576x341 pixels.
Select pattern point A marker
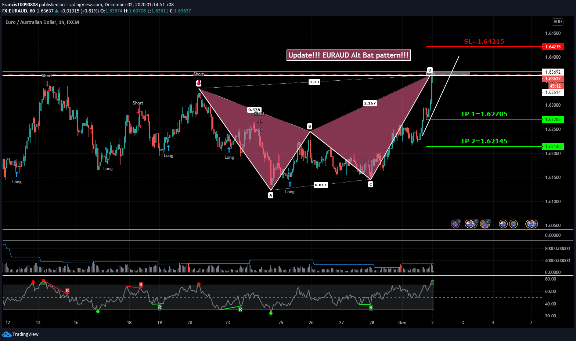tap(271, 195)
